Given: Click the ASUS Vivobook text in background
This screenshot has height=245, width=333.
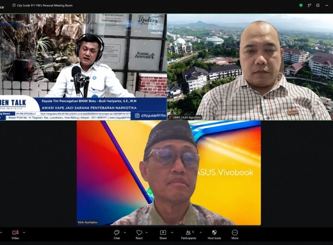Looking at the screenshot, I should tap(225, 172).
